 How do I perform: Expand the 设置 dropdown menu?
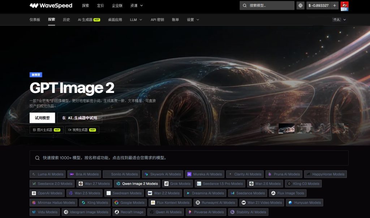pyautogui.click(x=193, y=20)
